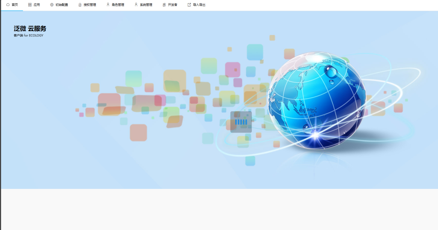Go to the 授权管理 tab
438x230 pixels.
(87, 5)
